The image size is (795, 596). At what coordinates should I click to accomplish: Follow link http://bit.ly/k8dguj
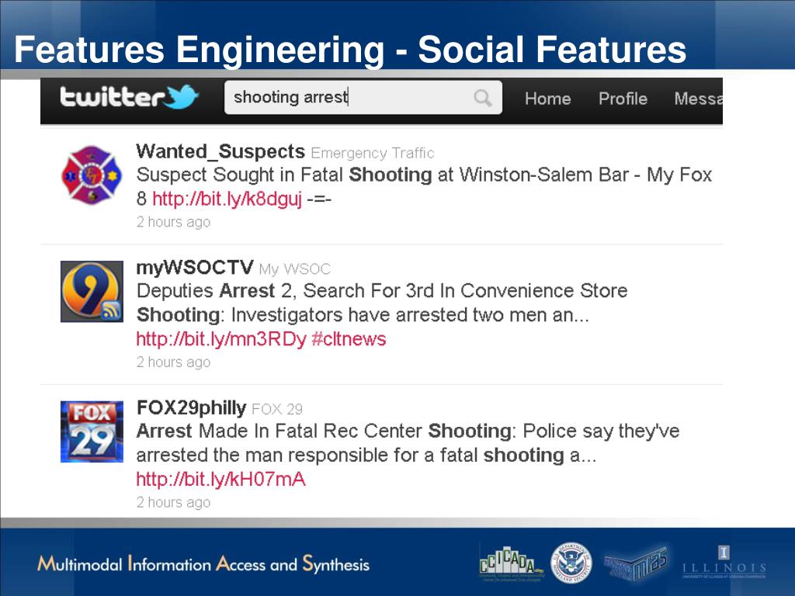pos(227,199)
